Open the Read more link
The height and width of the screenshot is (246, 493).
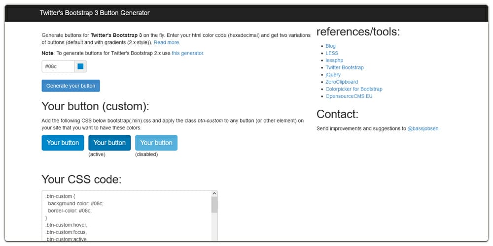point(167,42)
